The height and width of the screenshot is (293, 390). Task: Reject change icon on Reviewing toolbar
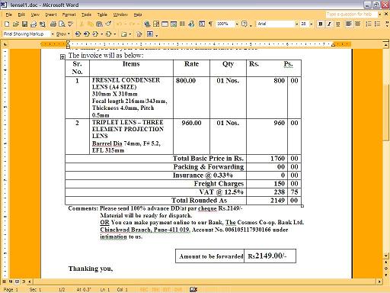(x=108, y=34)
